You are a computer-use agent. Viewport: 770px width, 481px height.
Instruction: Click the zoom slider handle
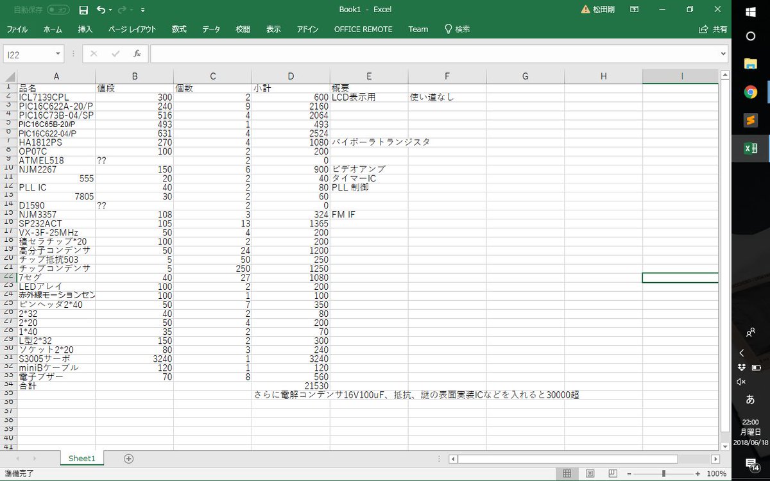pos(663,474)
